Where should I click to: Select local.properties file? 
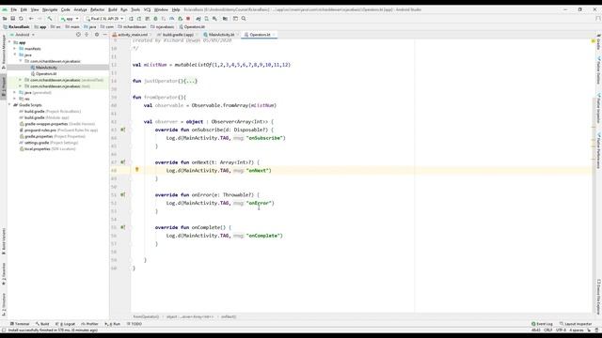tap(47, 148)
